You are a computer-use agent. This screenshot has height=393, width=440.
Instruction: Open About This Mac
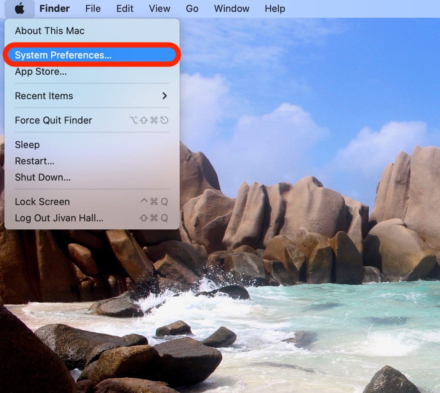(x=50, y=30)
